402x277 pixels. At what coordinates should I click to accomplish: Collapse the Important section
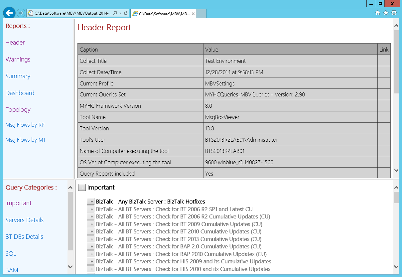pos(82,188)
